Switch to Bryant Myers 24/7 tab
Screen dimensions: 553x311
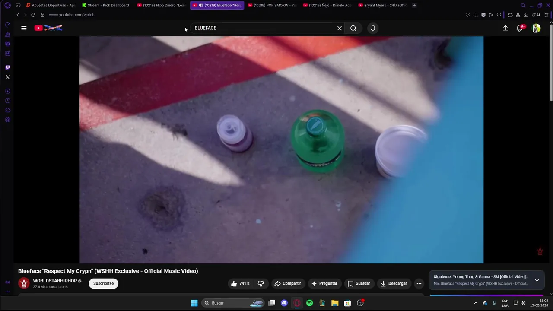click(x=383, y=5)
